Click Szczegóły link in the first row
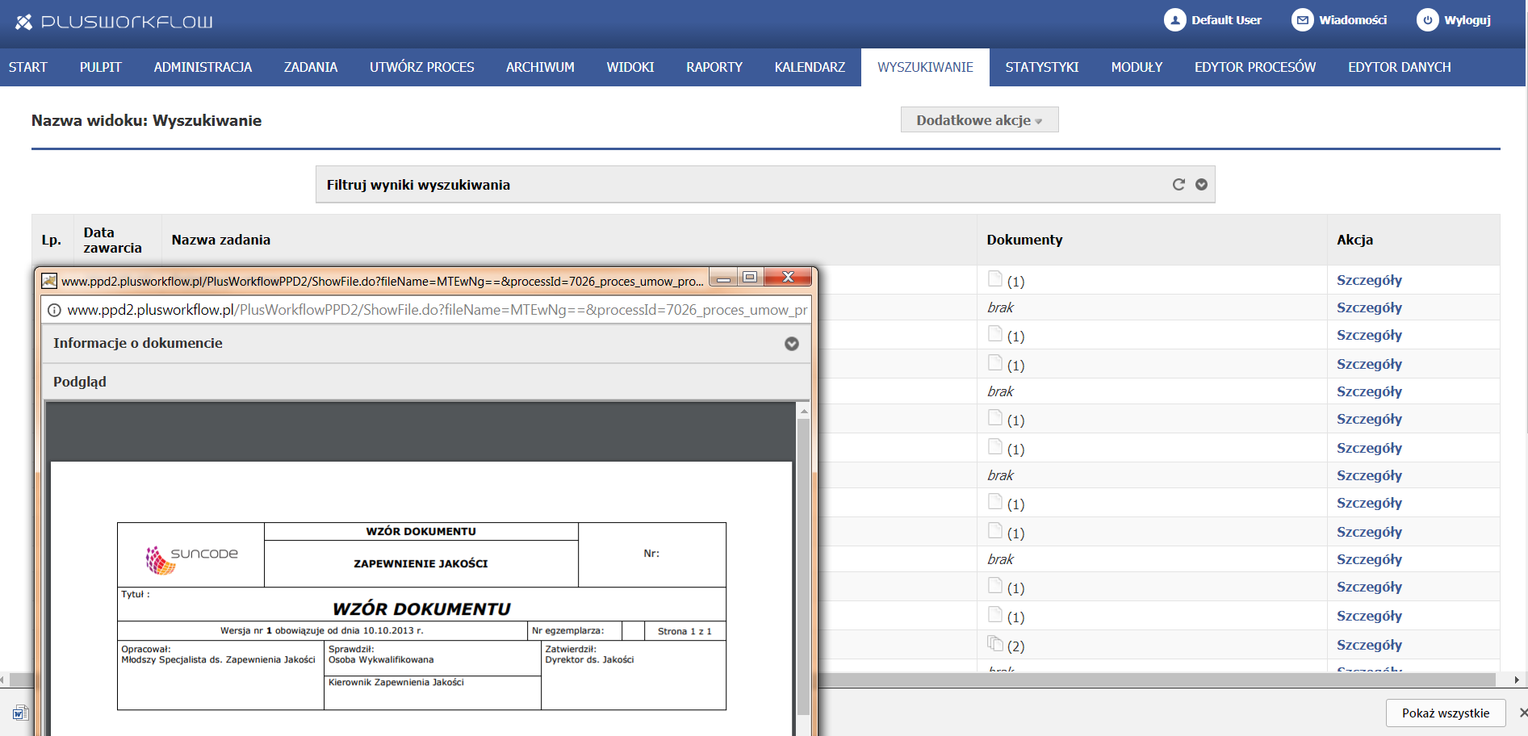The image size is (1528, 736). pyautogui.click(x=1369, y=280)
